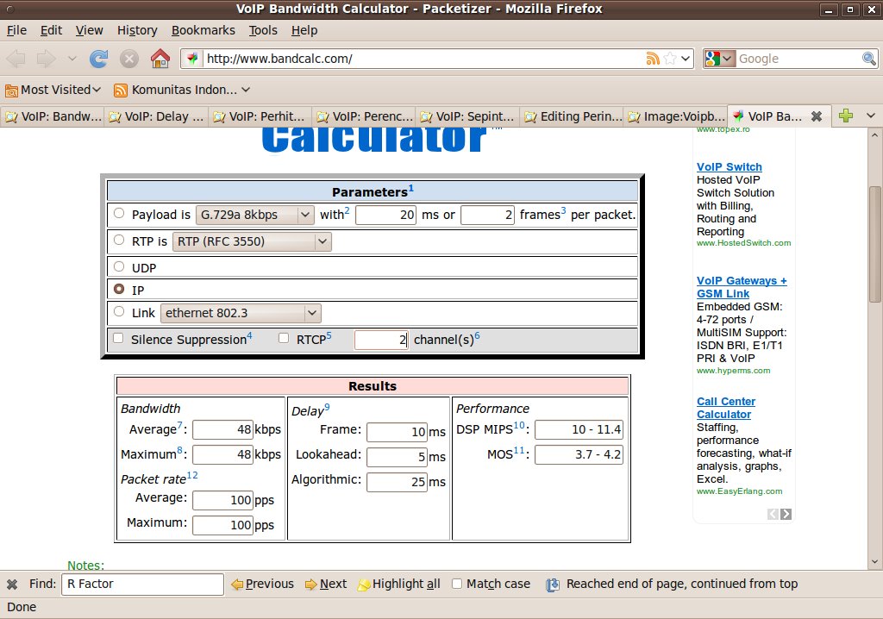Open the RTP (RFC 3550) dropdown
Viewport: 883px width, 619px height.
[252, 241]
